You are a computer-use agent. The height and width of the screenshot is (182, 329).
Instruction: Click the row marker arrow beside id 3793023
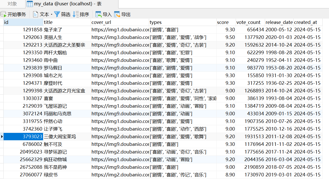[2, 137]
